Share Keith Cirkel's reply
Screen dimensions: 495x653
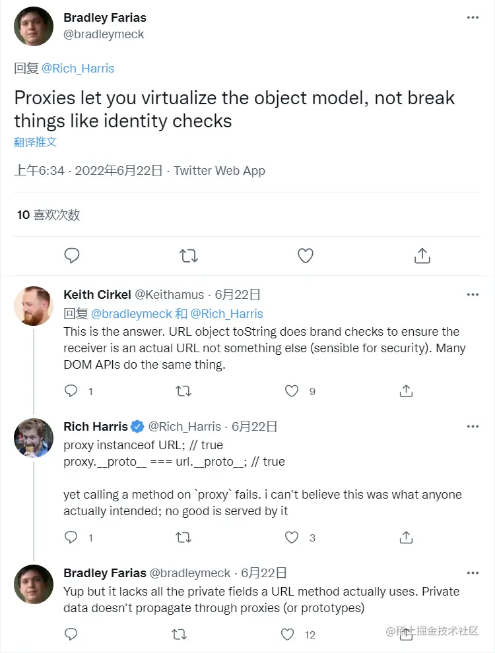pos(406,391)
